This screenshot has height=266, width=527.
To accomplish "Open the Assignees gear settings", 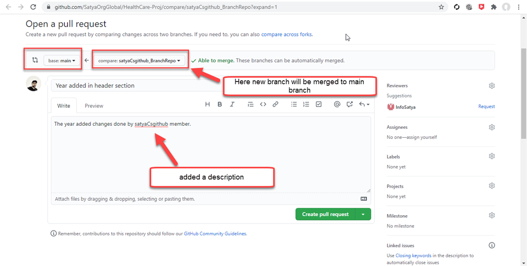I will pos(491,127).
